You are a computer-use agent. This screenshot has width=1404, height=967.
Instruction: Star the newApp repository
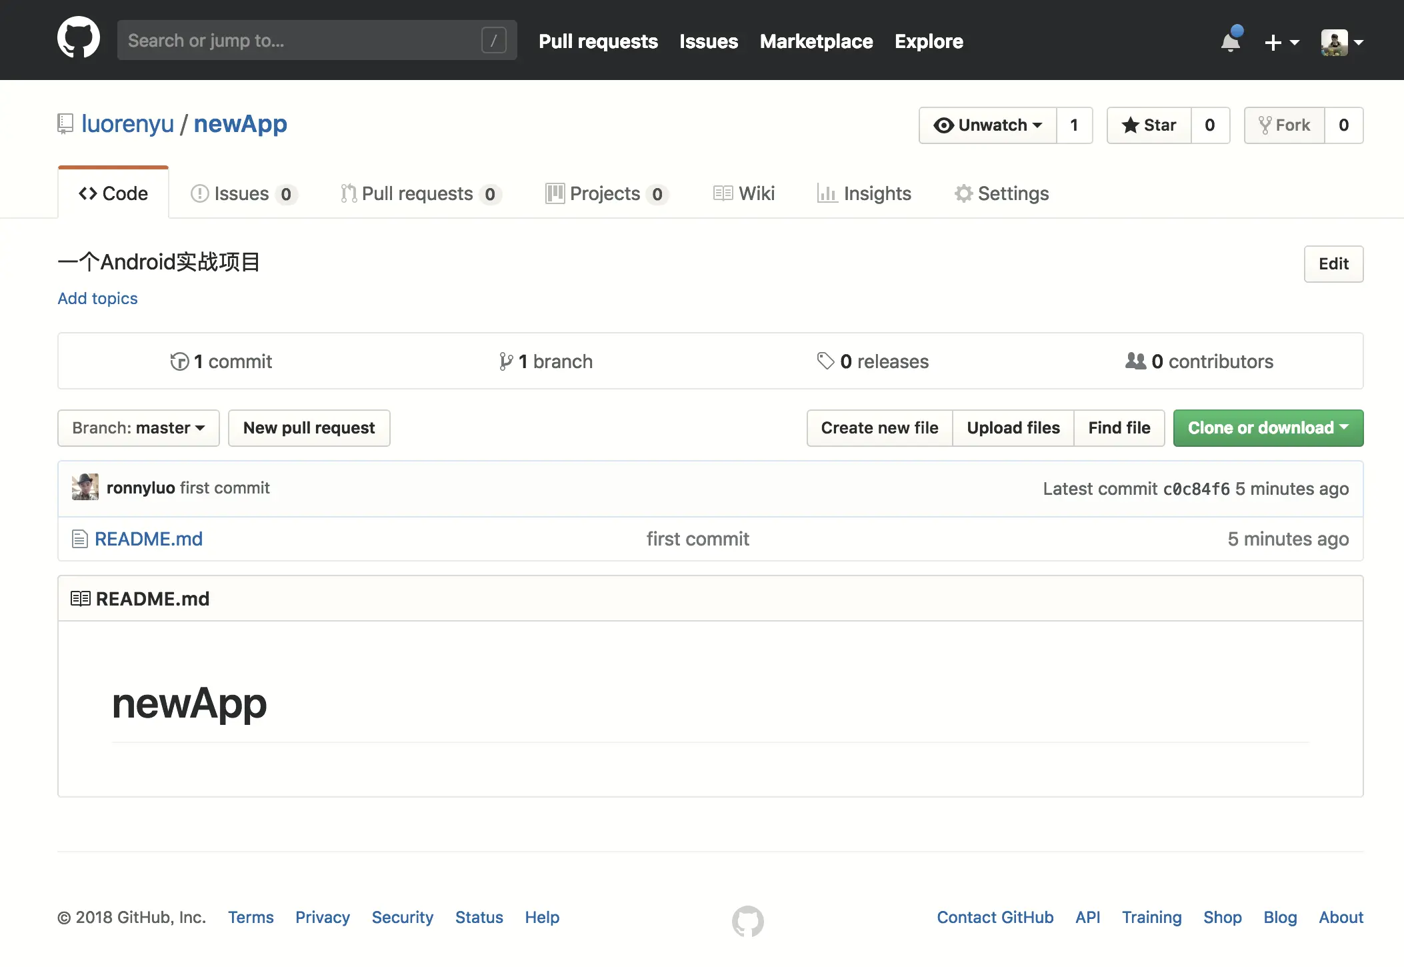(x=1149, y=125)
